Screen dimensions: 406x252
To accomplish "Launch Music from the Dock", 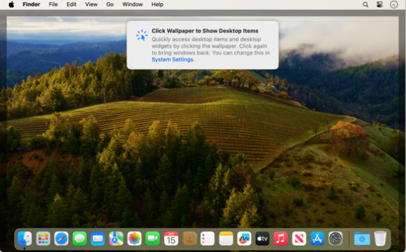I will tap(281, 238).
